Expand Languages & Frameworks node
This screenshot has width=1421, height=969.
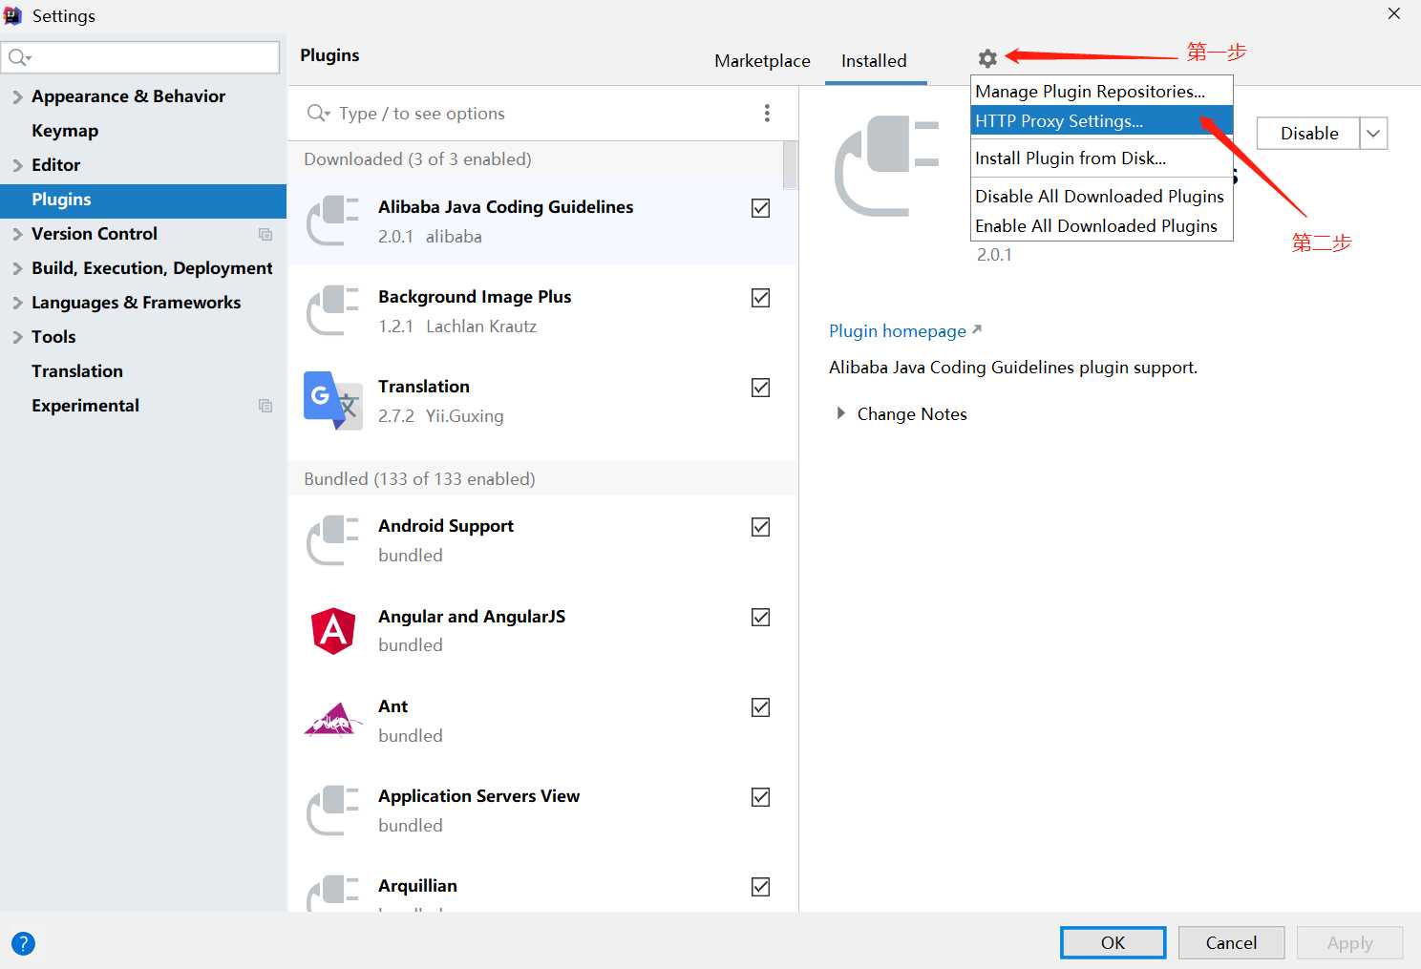(x=17, y=303)
